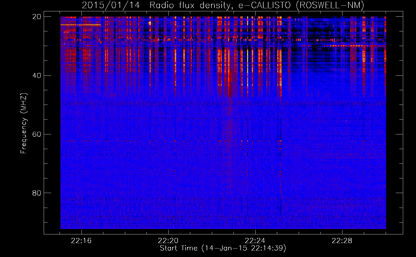Select the 22:28 time tick label
Screen dimensions: 416x257
point(342,241)
